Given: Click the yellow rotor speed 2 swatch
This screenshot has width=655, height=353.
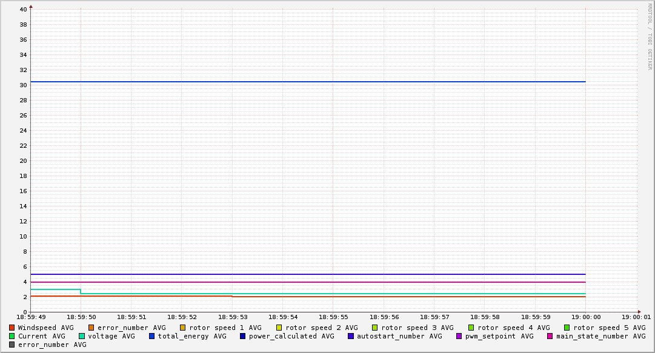Looking at the screenshot, I should pos(279,328).
